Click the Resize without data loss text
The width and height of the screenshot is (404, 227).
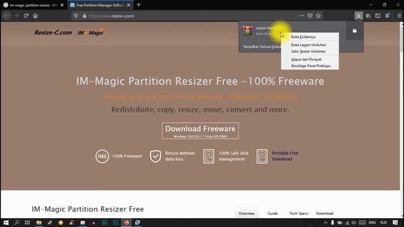click(x=180, y=156)
